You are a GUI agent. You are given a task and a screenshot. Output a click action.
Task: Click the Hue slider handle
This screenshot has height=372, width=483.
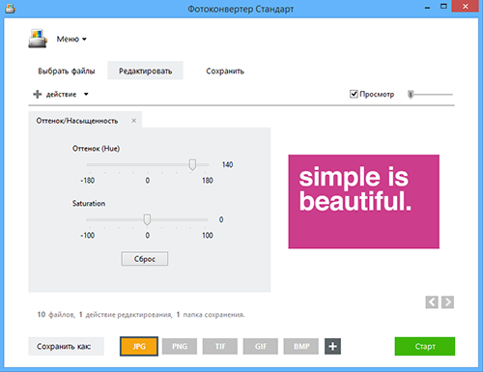pyautogui.click(x=192, y=164)
